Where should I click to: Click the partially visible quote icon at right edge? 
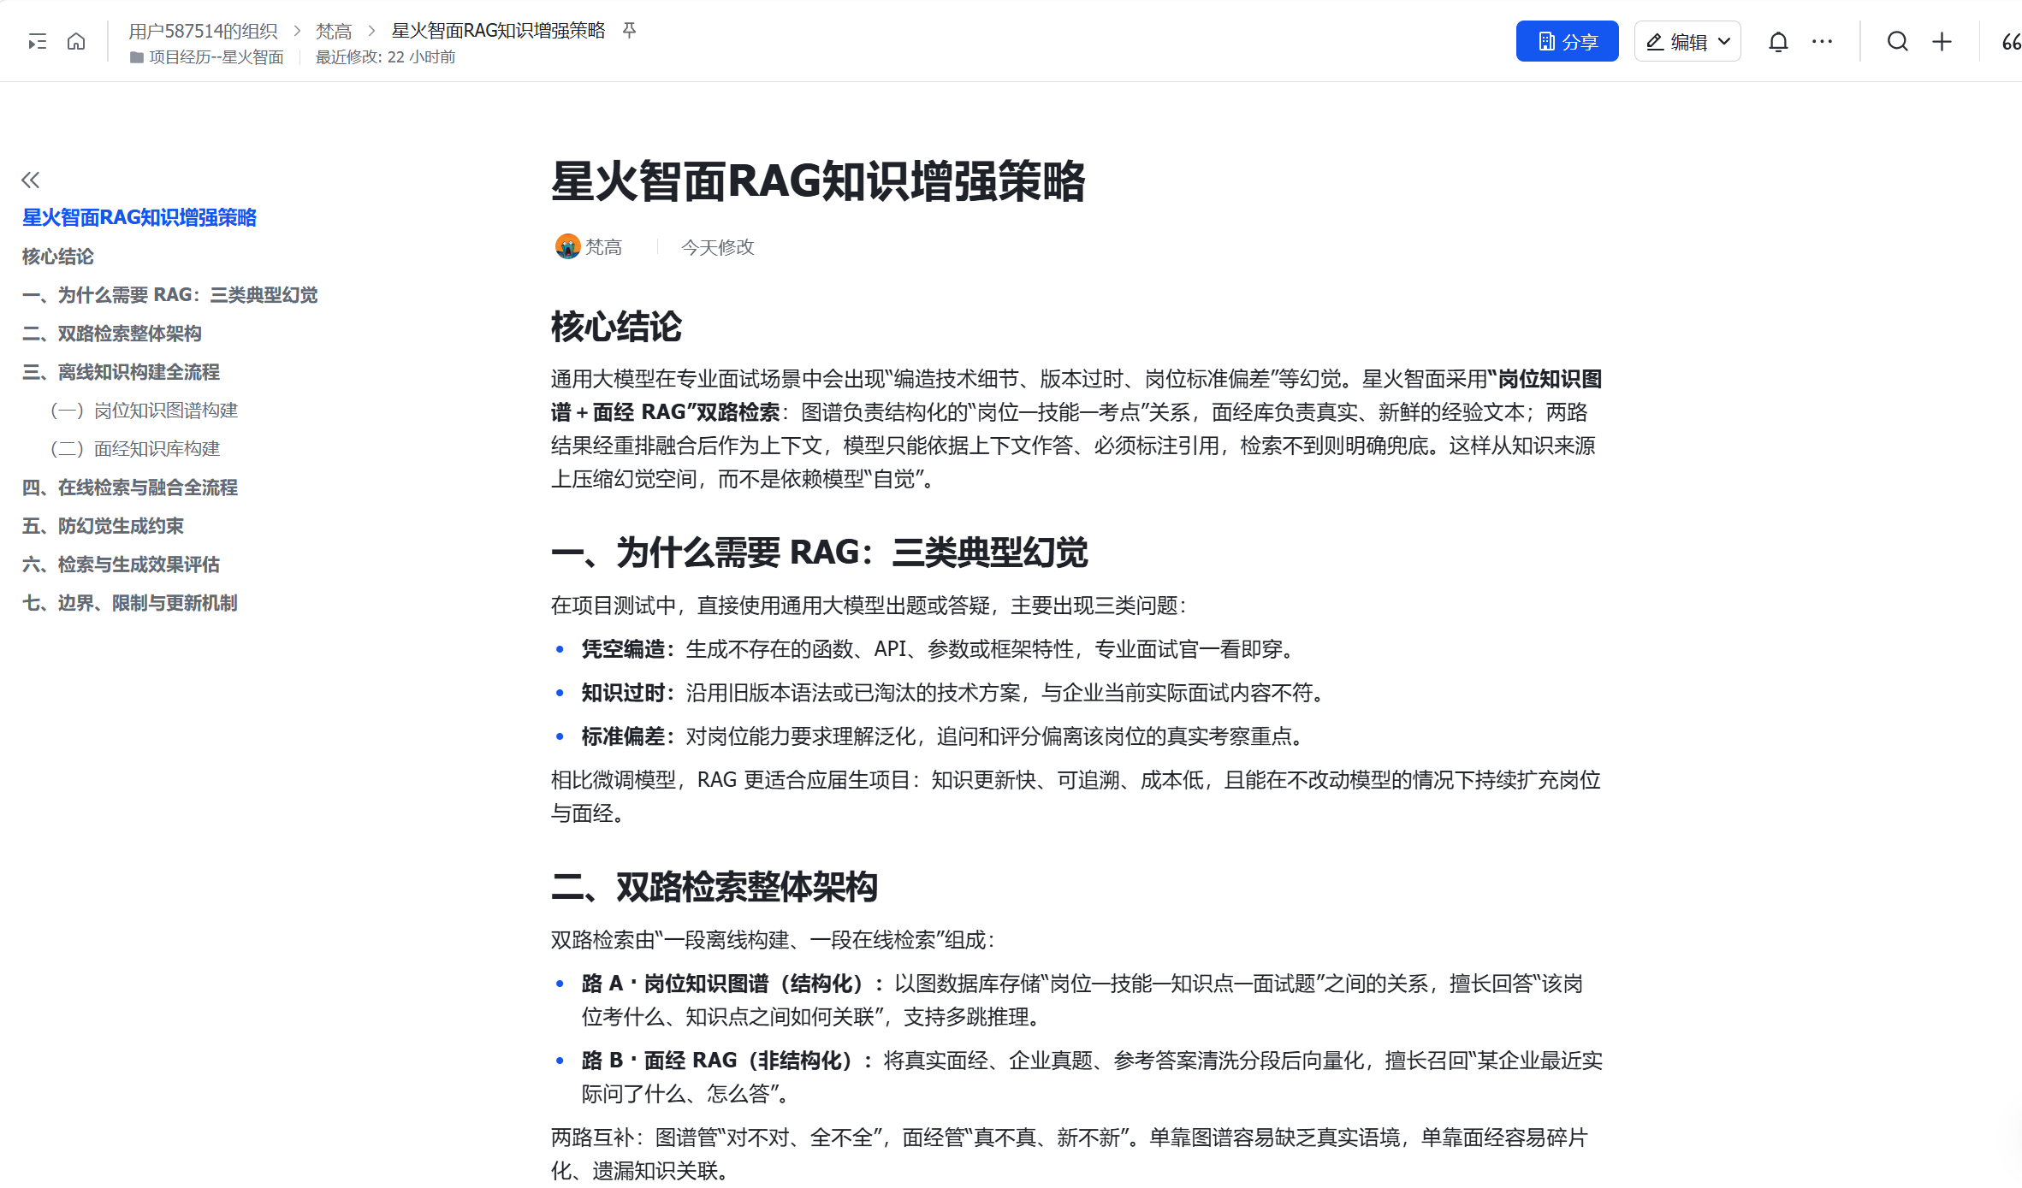coord(2011,41)
